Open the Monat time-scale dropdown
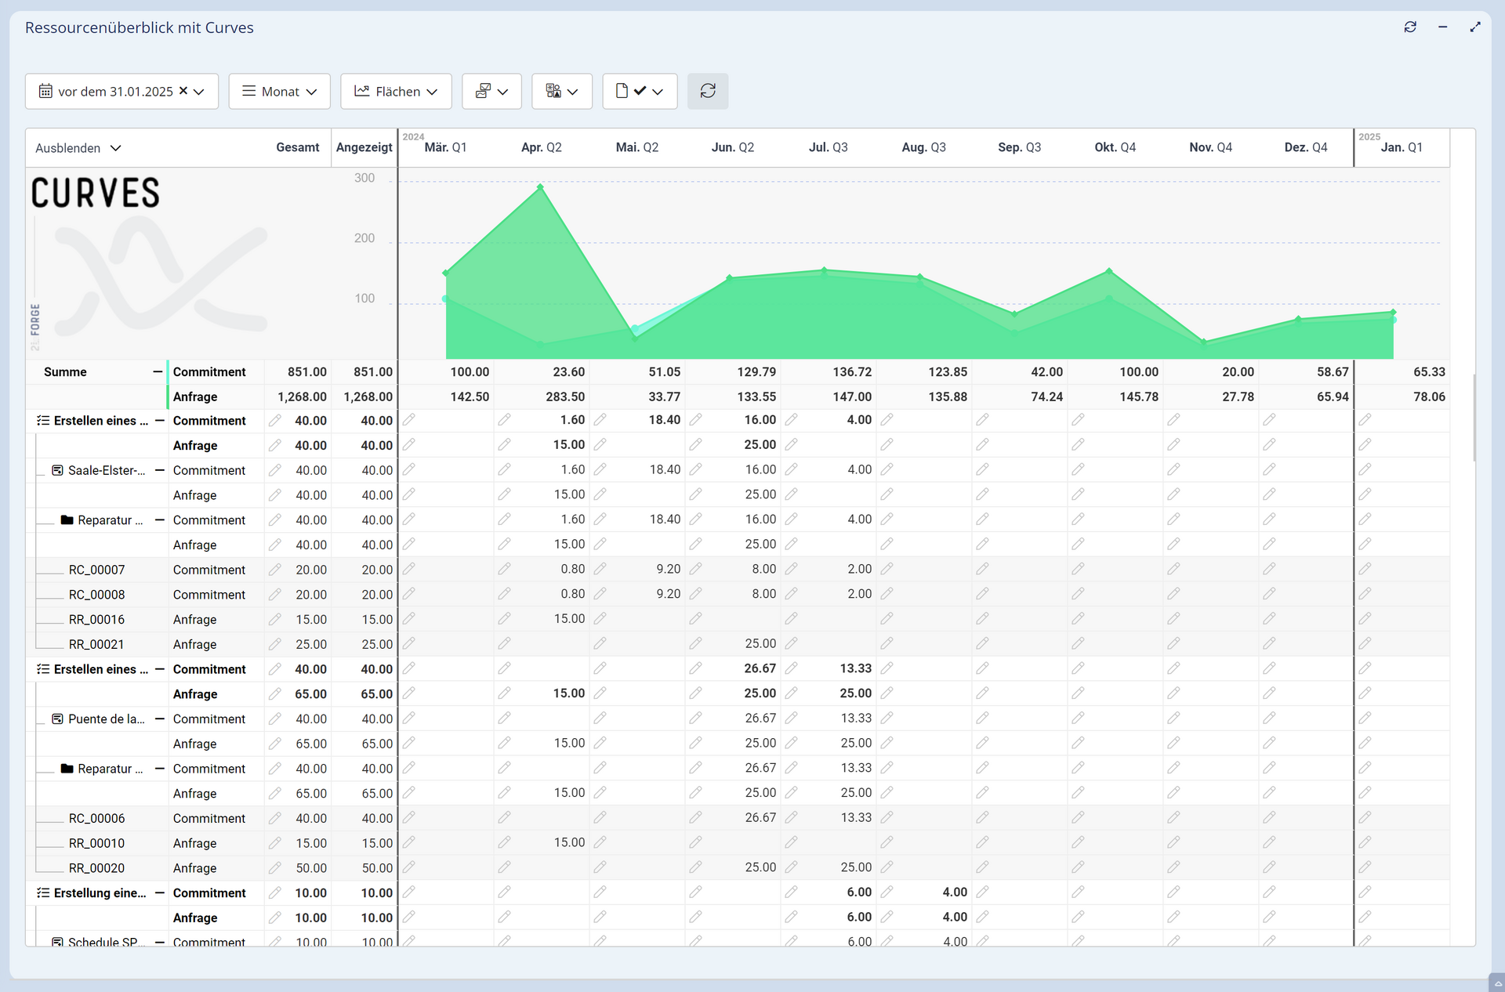 (x=279, y=92)
